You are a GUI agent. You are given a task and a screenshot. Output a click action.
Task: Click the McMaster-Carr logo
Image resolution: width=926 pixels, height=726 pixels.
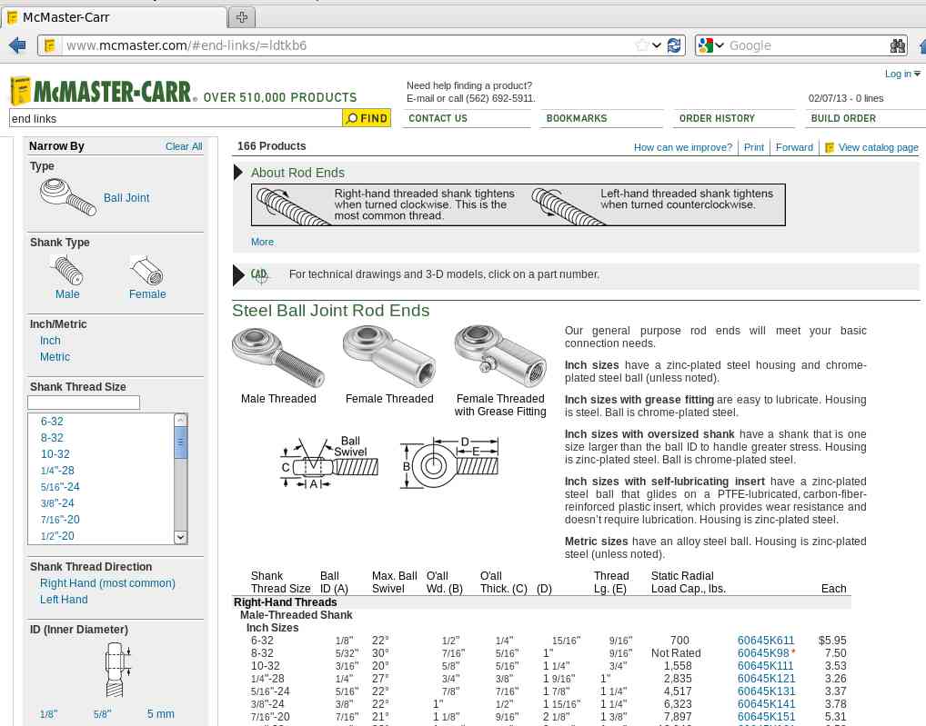[x=104, y=92]
